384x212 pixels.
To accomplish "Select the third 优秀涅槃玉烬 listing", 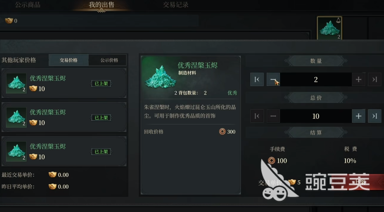I will tap(64, 151).
